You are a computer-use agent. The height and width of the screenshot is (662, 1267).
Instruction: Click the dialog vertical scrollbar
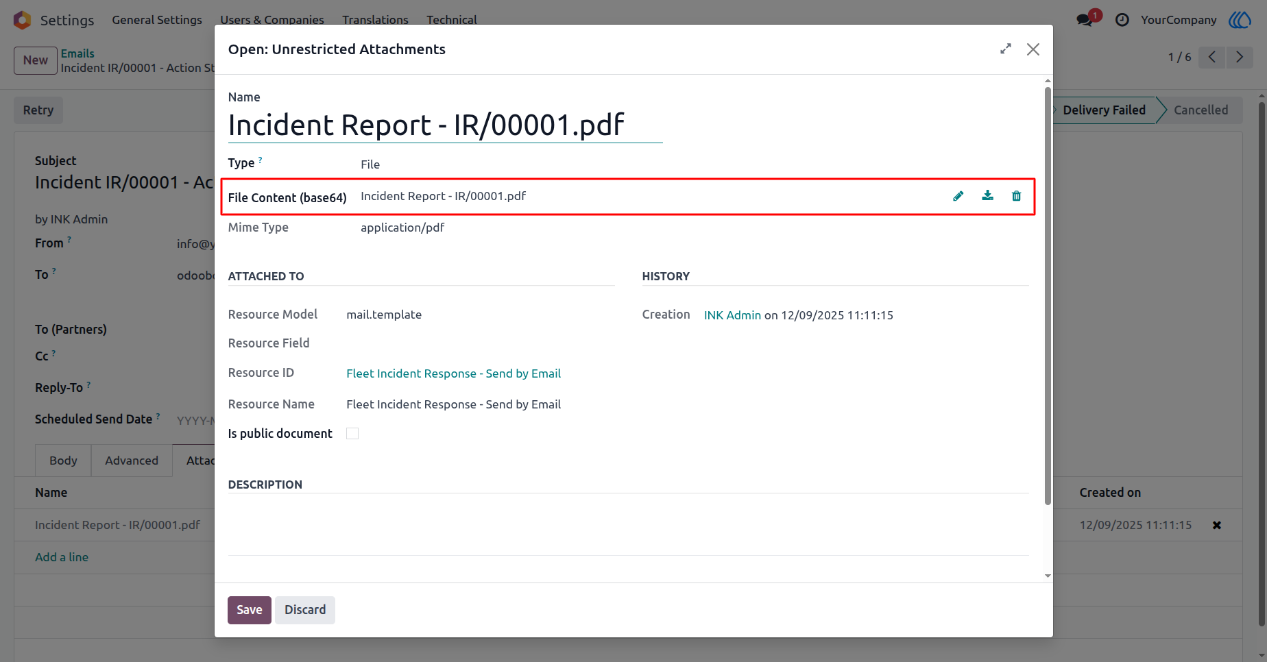click(x=1048, y=295)
